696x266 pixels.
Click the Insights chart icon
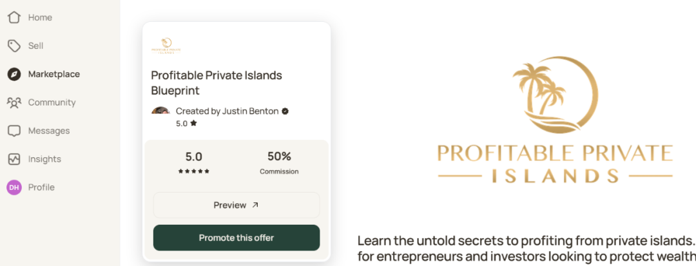pyautogui.click(x=14, y=159)
